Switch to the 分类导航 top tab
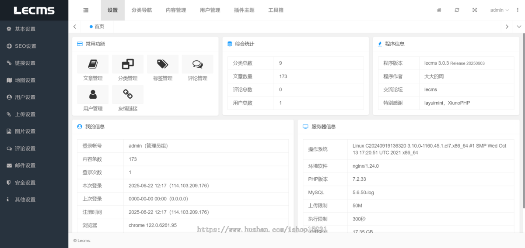 pyautogui.click(x=142, y=10)
